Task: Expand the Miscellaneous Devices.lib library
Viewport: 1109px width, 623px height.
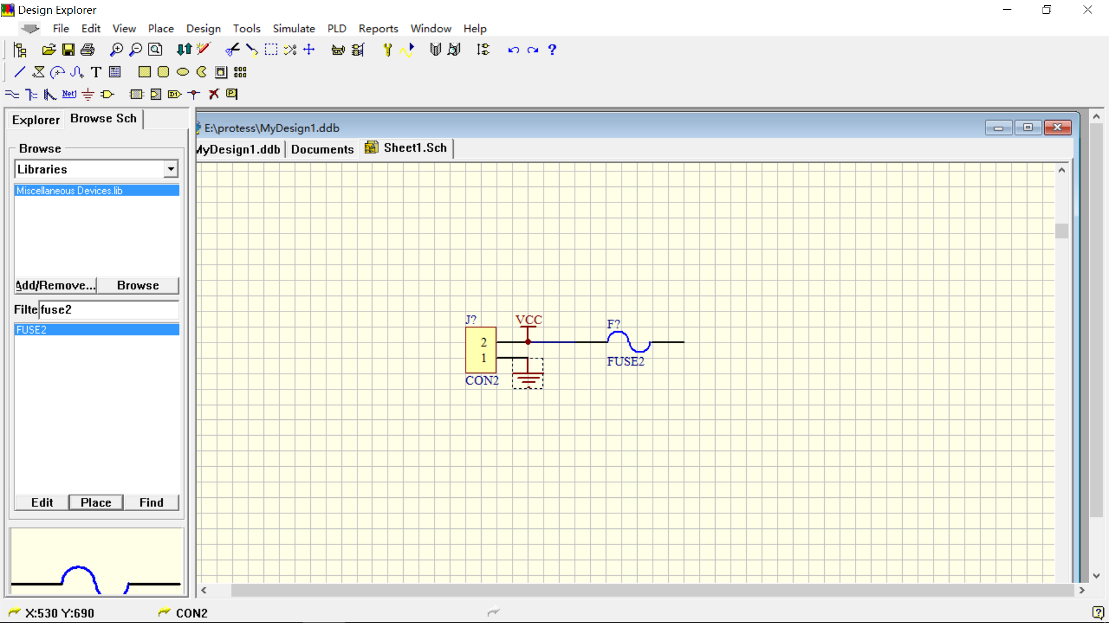Action: (x=96, y=191)
